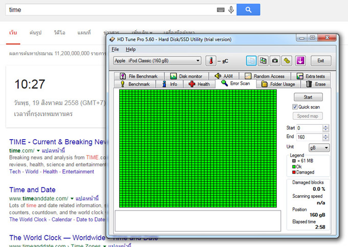The image size is (348, 247).
Task: Uncheck the Quick scan checkbox
Action: tap(295, 107)
